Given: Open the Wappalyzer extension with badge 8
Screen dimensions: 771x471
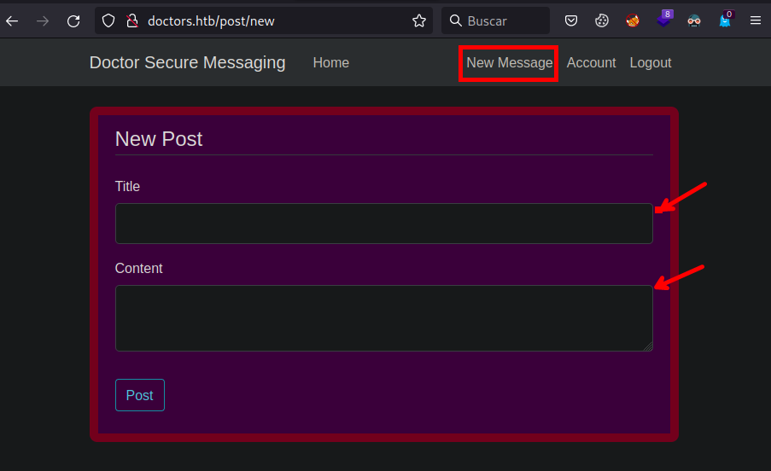Looking at the screenshot, I should (x=663, y=20).
